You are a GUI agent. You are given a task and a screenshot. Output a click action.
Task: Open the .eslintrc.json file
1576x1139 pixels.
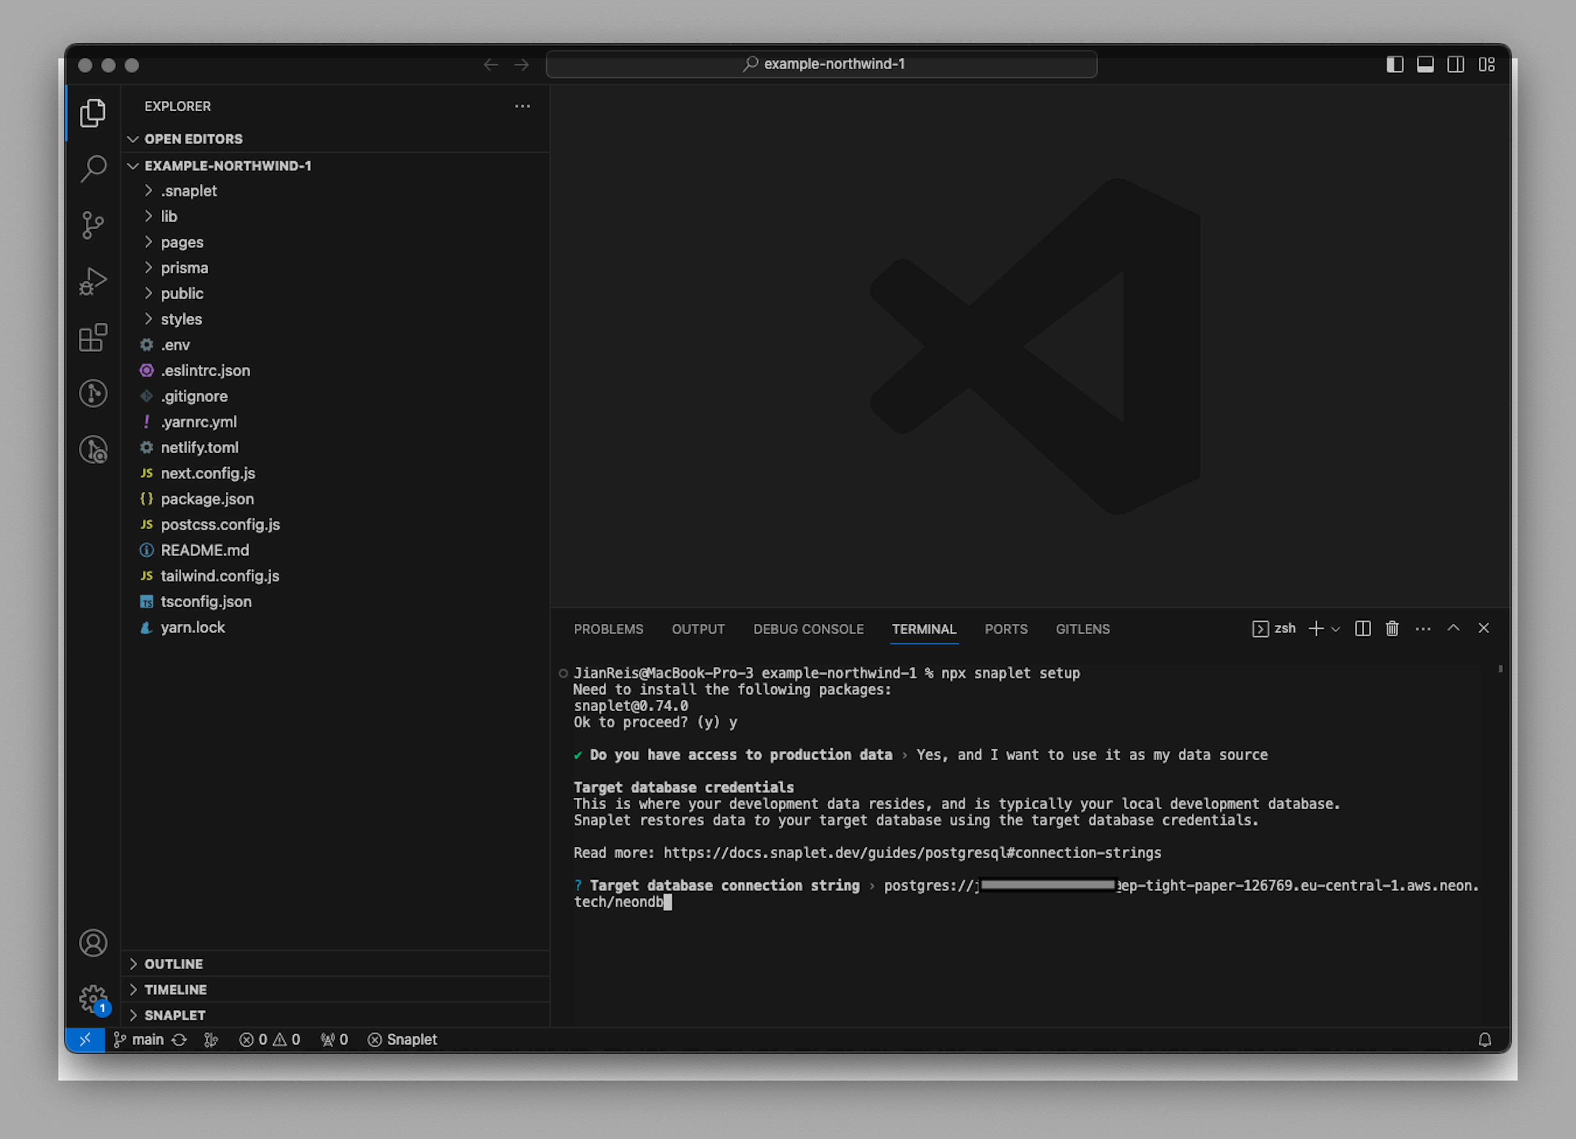point(336,371)
